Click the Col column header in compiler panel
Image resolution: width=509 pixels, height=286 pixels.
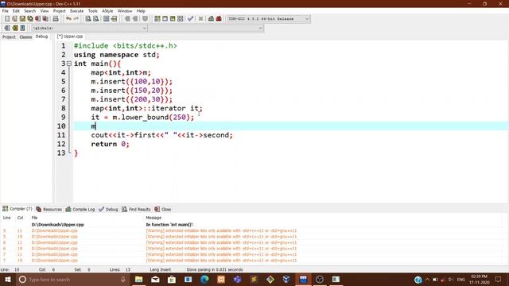pyautogui.click(x=20, y=218)
